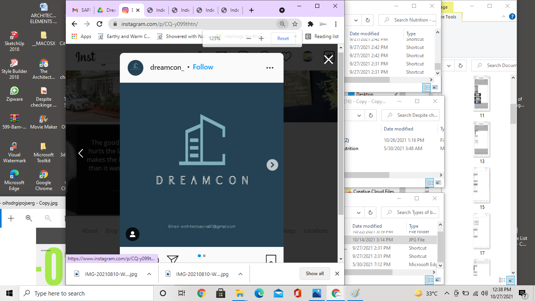Click Show all downloads
The width and height of the screenshot is (535, 301).
[314, 274]
